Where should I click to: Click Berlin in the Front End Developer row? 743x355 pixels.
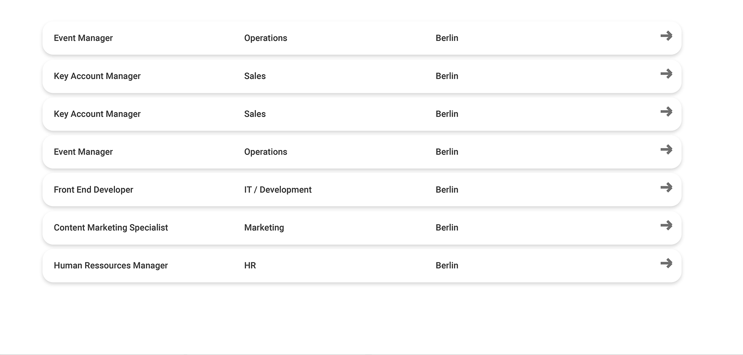[447, 190]
